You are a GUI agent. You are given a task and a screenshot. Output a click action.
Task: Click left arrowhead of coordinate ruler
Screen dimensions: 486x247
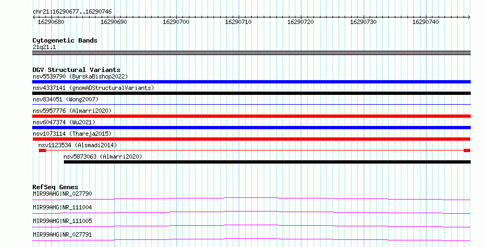[x=34, y=17]
